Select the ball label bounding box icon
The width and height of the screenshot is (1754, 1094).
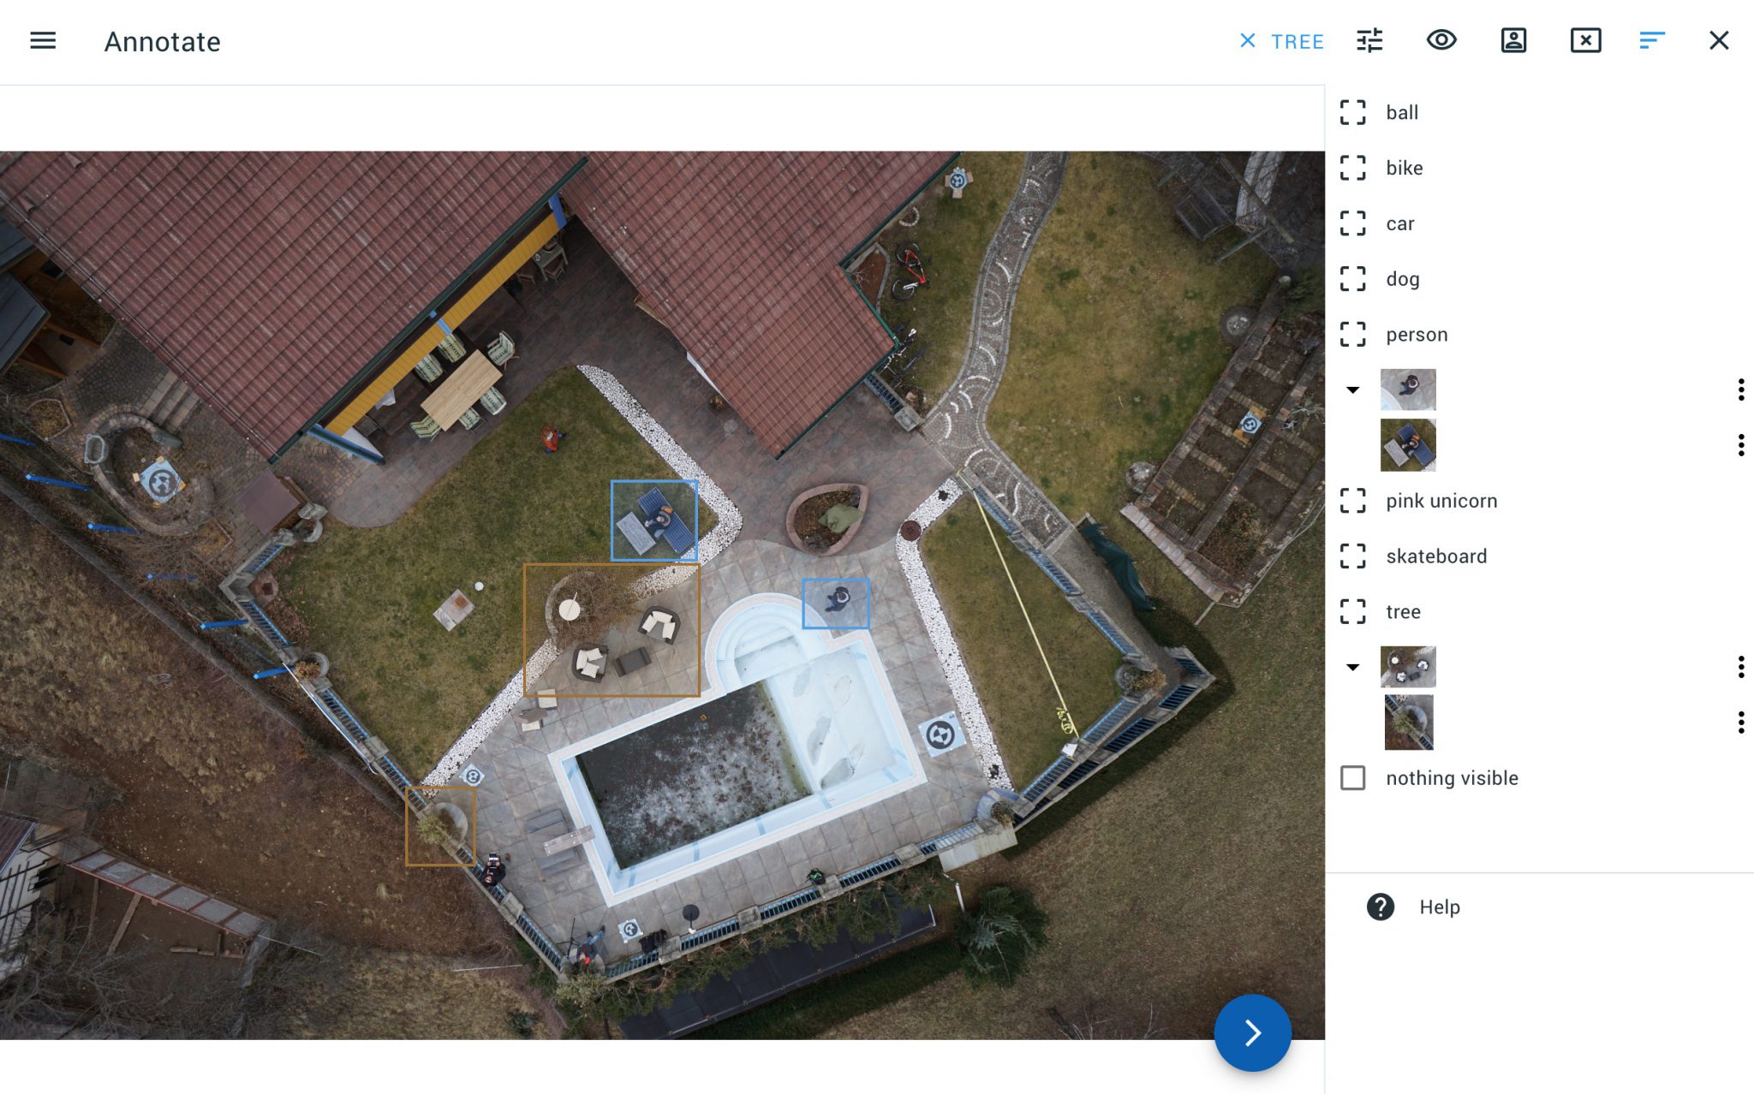[1353, 112]
